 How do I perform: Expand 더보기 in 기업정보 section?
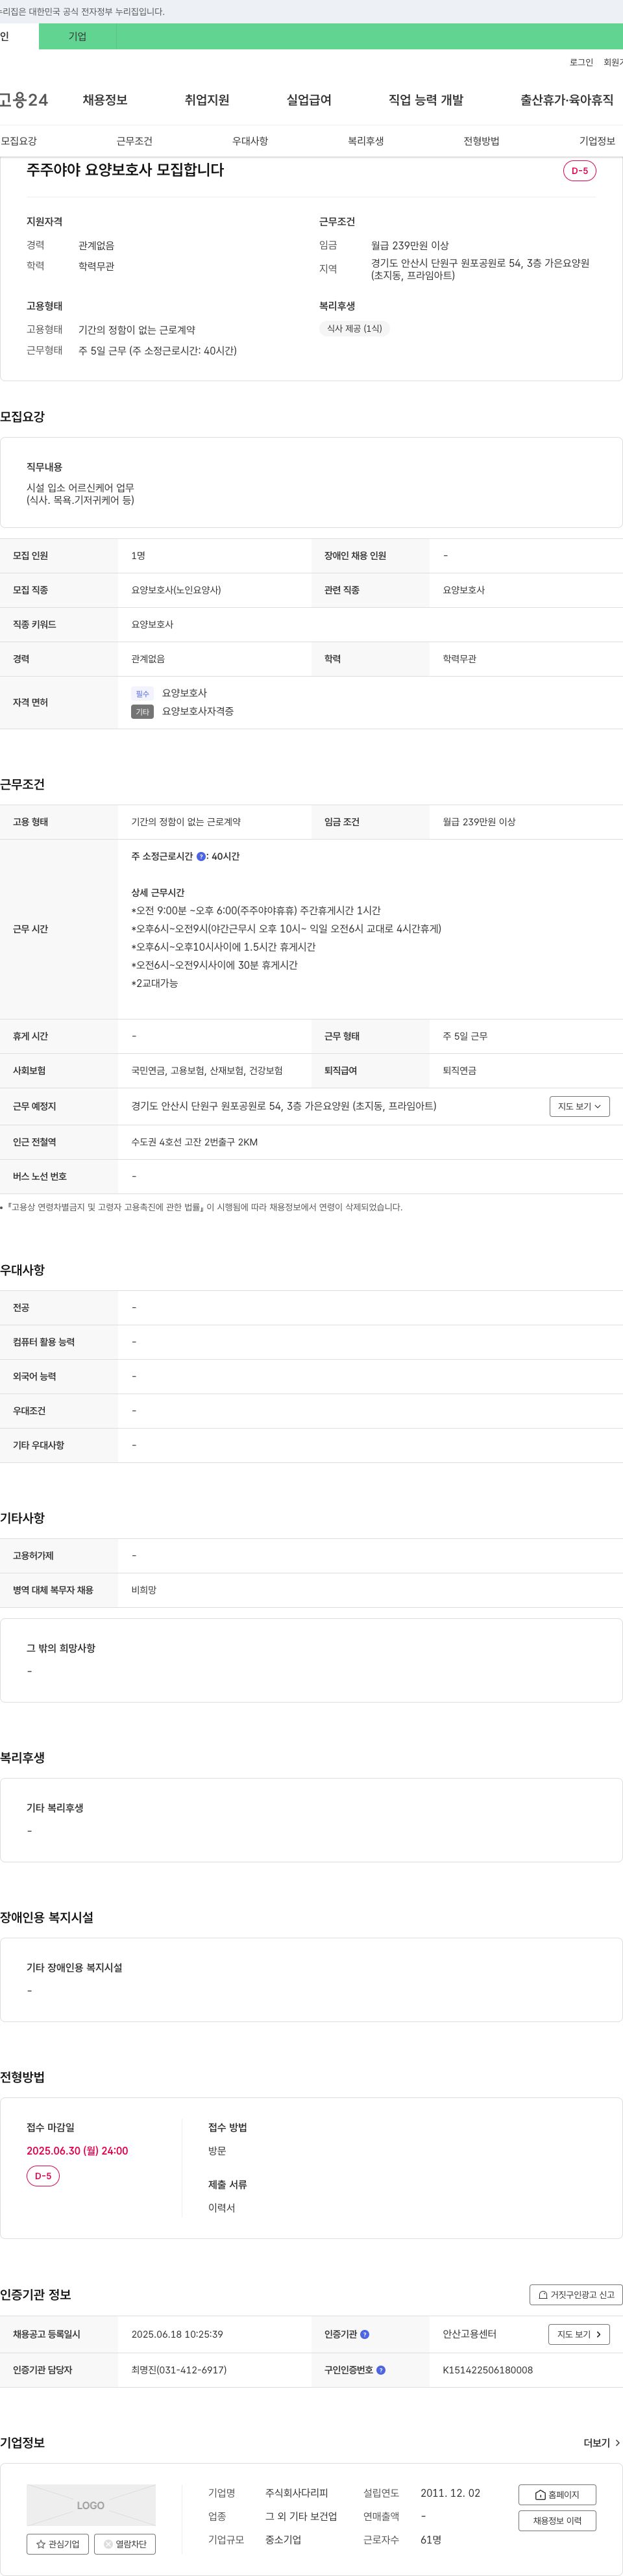601,2443
